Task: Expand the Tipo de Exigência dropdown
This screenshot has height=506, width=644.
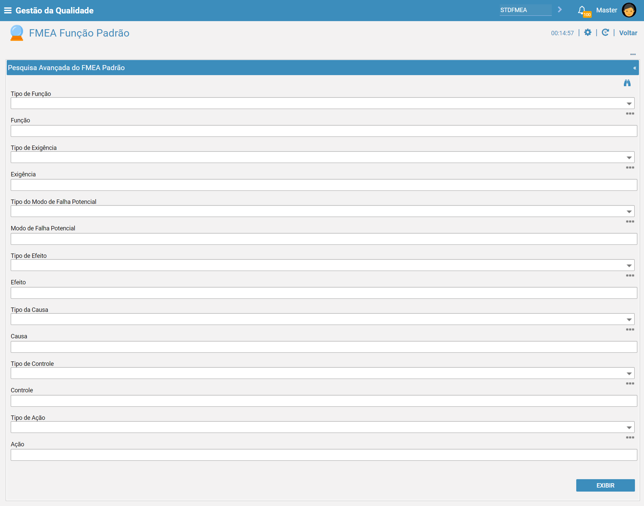Action: point(629,158)
